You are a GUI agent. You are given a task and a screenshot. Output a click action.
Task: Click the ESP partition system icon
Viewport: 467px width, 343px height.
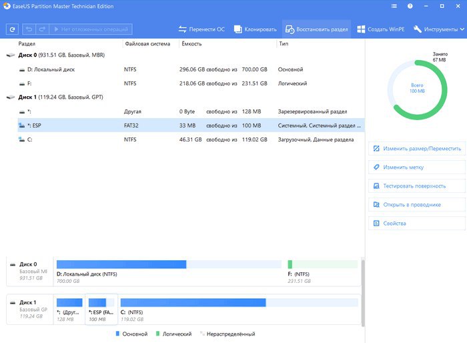pos(22,125)
